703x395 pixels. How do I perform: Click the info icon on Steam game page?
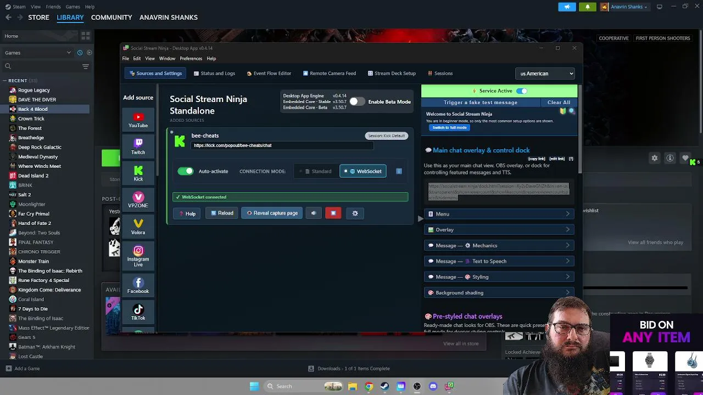tap(670, 158)
